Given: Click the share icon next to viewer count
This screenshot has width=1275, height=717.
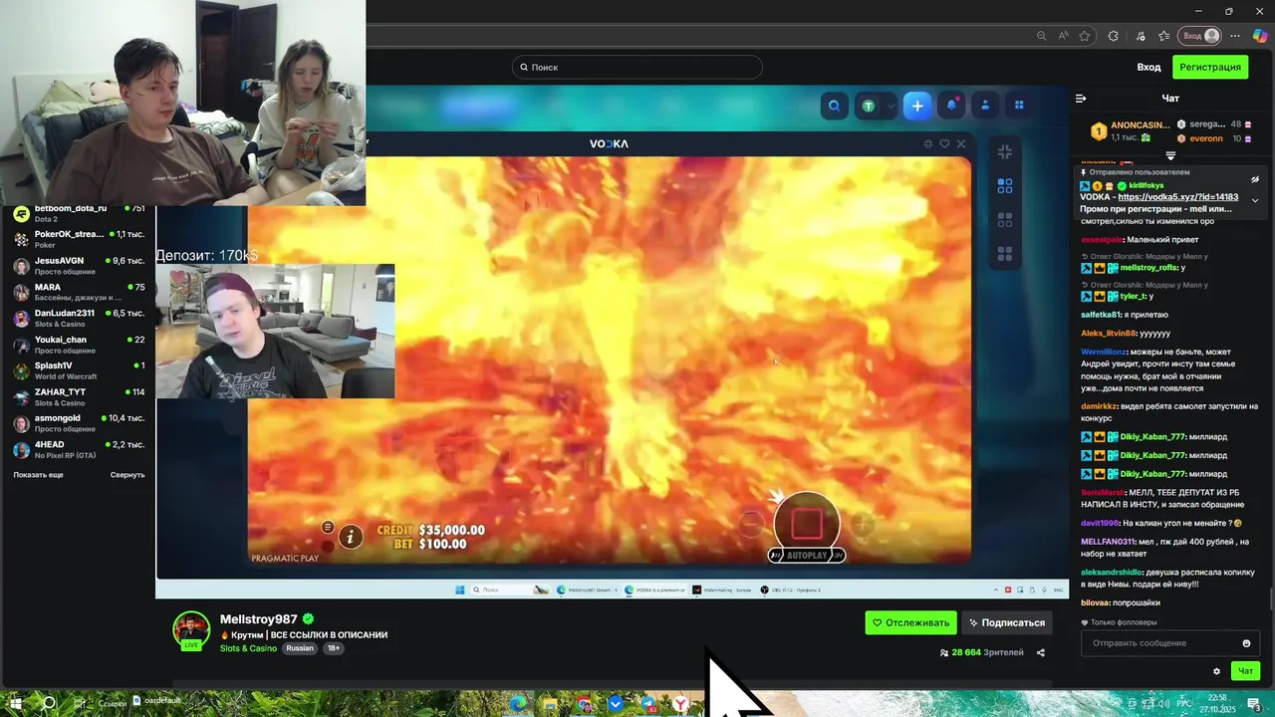Looking at the screenshot, I should click(x=1041, y=653).
